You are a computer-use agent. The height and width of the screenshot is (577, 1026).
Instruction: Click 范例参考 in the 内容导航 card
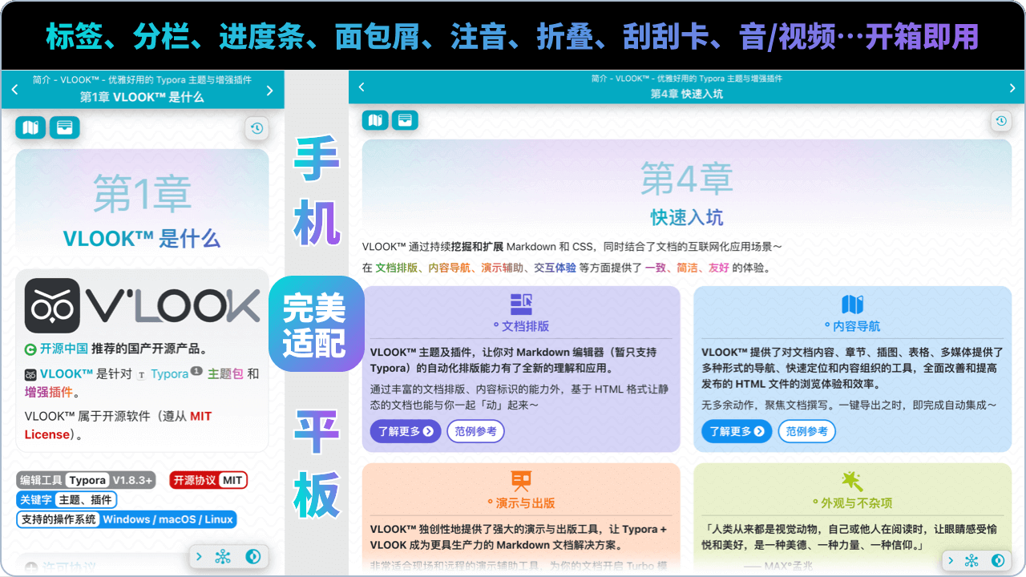point(807,431)
